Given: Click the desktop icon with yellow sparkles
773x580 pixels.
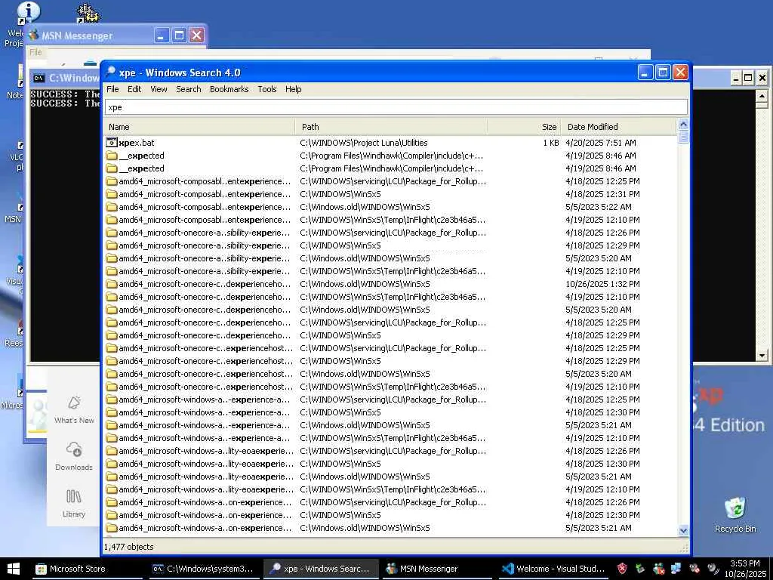Looking at the screenshot, I should (x=88, y=14).
